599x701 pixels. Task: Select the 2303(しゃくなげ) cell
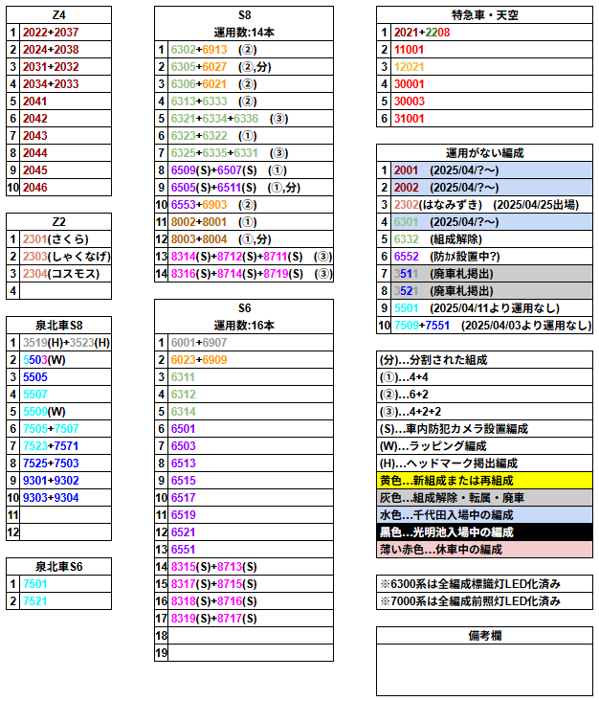tap(65, 256)
